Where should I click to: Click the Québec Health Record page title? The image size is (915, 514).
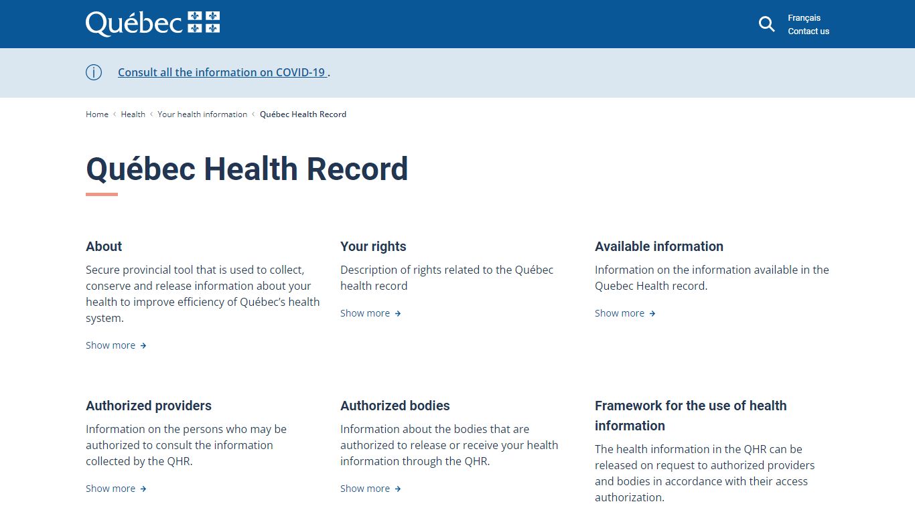[247, 169]
